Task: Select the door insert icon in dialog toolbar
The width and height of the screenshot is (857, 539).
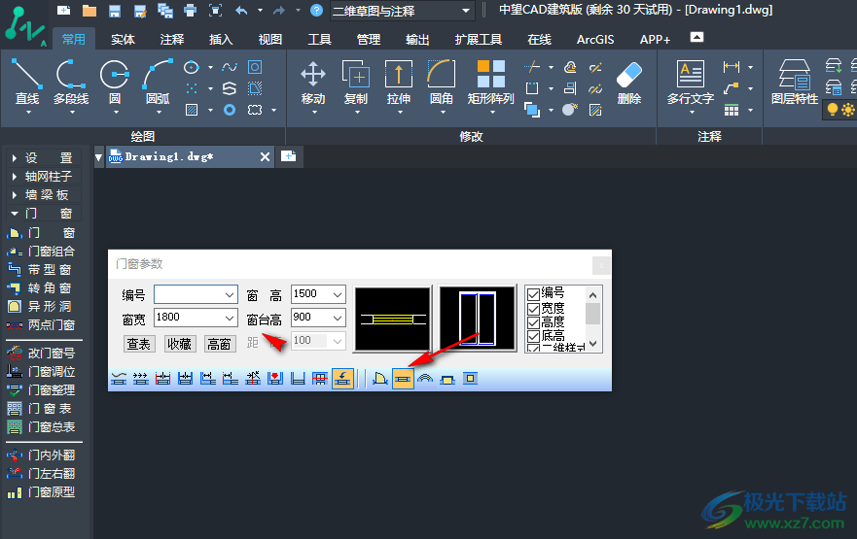Action: [x=379, y=378]
